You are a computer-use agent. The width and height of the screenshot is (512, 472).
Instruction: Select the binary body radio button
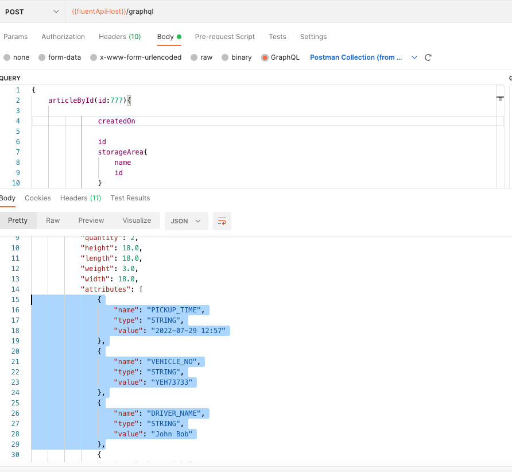[x=226, y=57]
